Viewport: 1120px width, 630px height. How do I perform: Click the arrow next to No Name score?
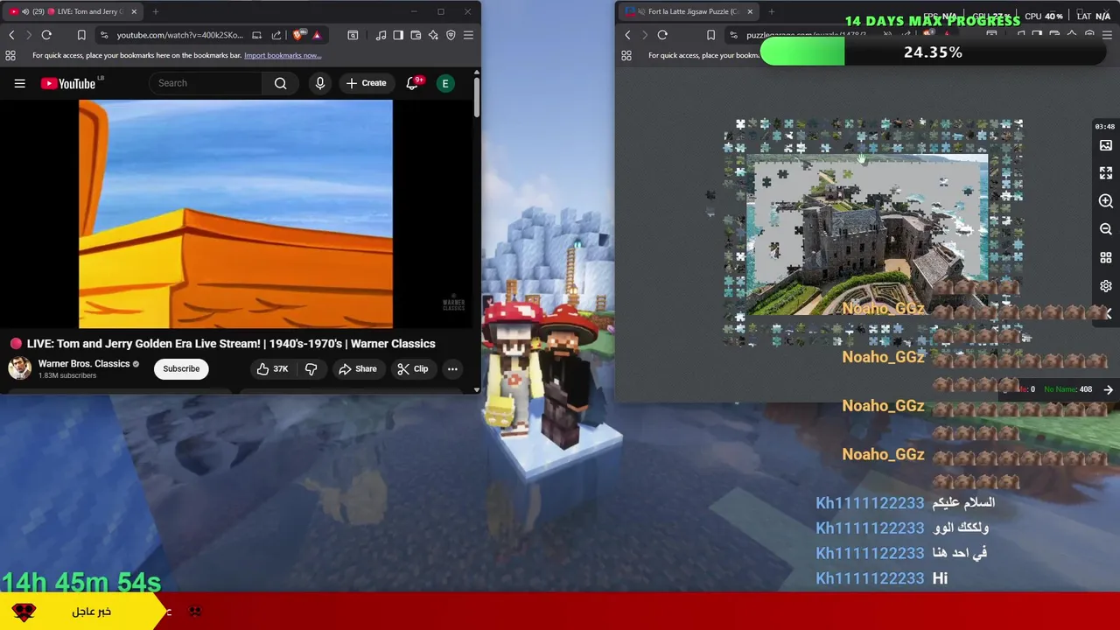click(x=1108, y=389)
